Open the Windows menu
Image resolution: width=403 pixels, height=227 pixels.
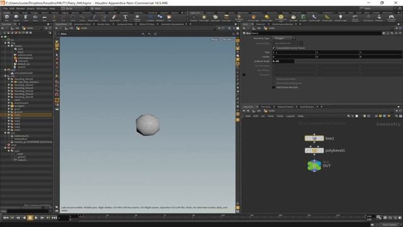(x=42, y=8)
